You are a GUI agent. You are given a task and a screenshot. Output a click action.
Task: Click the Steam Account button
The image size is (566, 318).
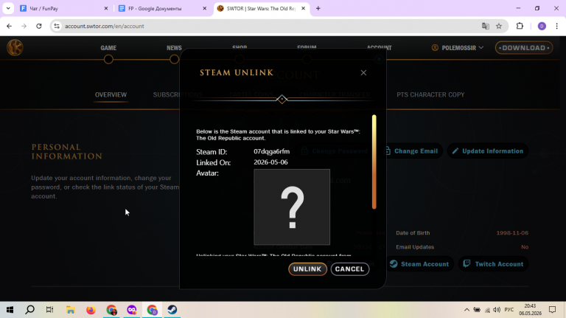point(419,264)
